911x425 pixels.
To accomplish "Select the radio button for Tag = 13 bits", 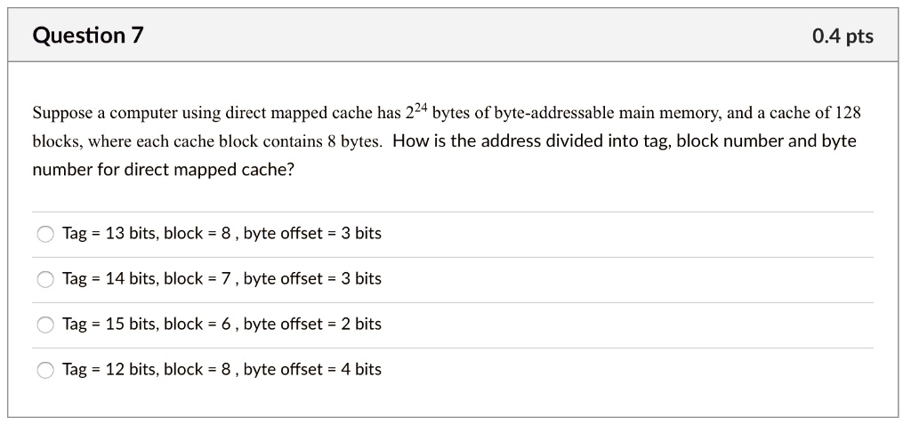I will click(45, 234).
